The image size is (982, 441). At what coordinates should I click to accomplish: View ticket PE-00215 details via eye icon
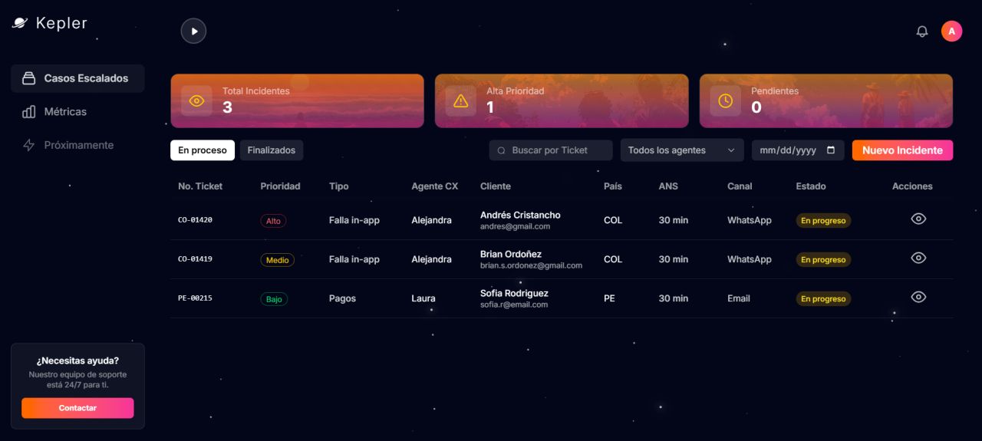click(x=918, y=297)
